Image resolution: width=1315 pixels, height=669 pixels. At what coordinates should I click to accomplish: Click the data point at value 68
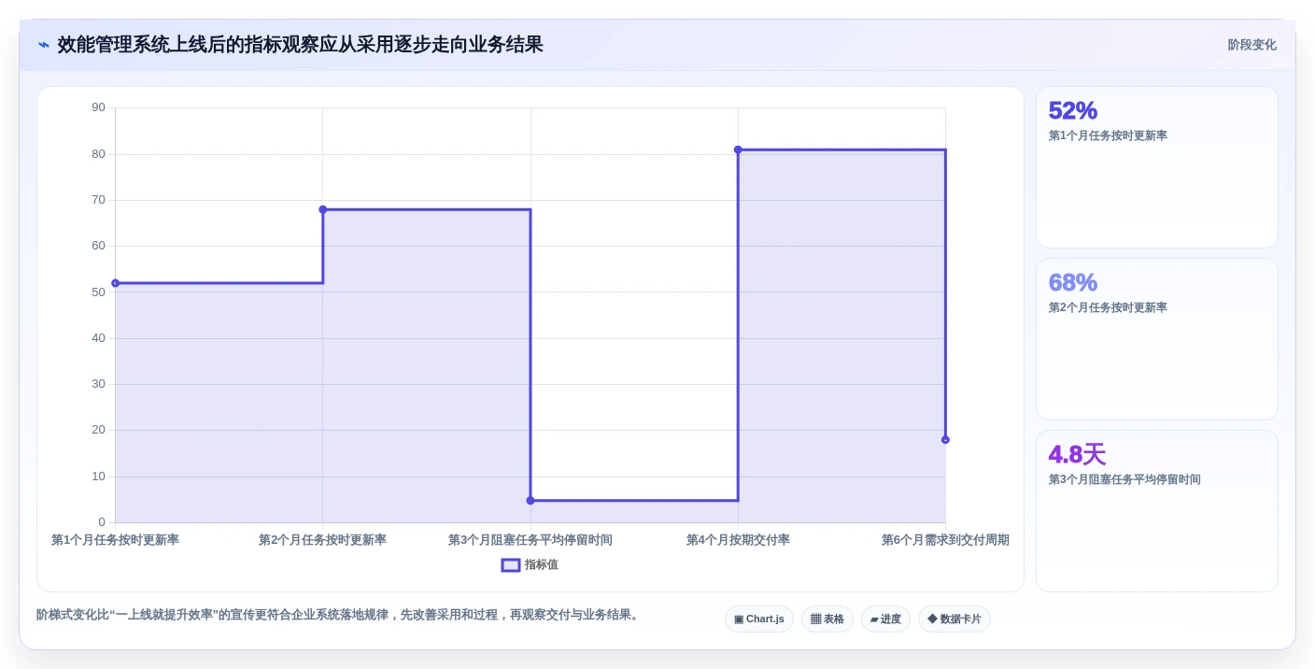(x=323, y=209)
